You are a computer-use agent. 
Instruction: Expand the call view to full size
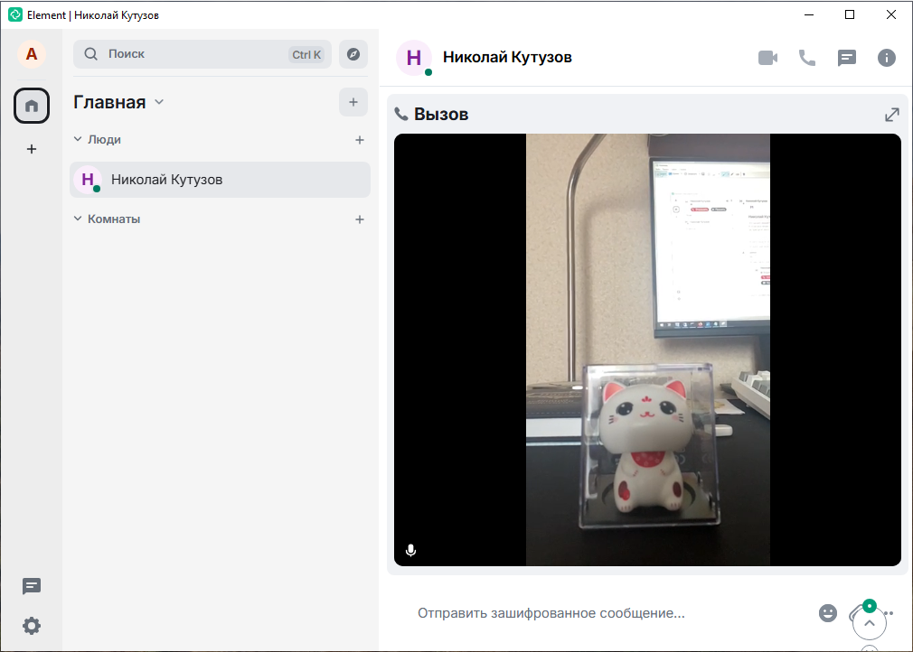(x=891, y=115)
